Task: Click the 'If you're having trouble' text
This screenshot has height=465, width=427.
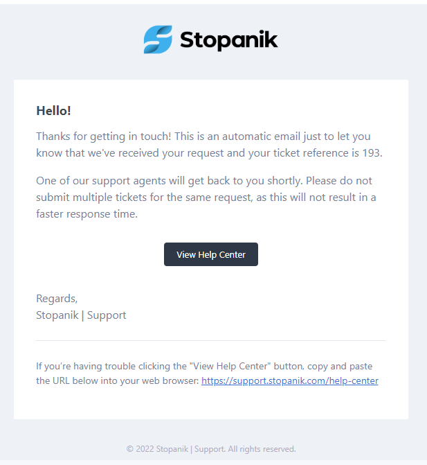Action: point(87,367)
